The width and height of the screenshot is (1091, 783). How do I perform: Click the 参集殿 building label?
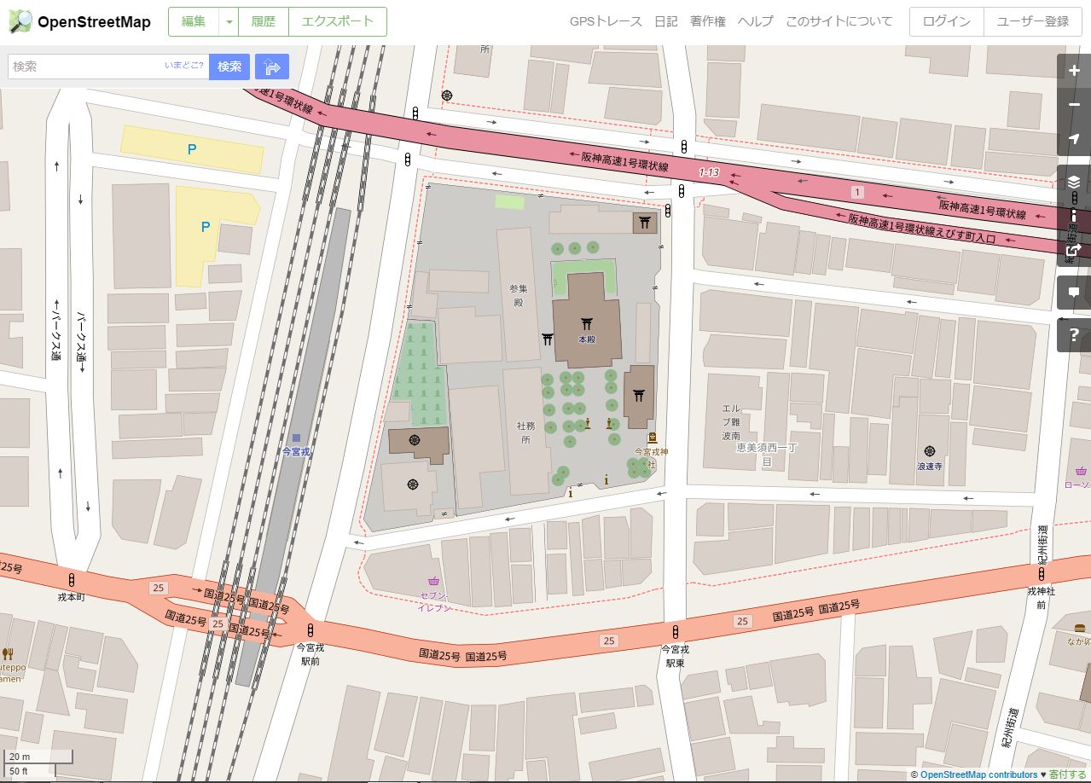pos(518,295)
